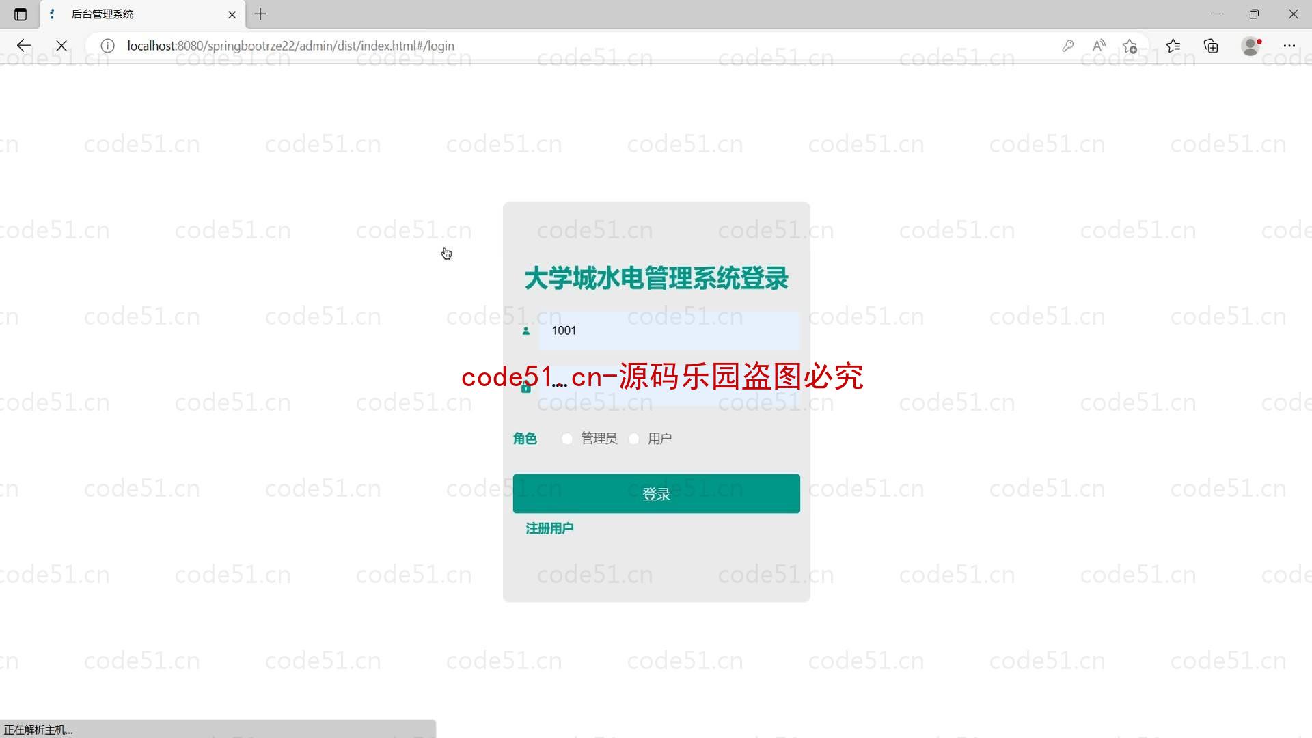This screenshot has width=1312, height=738.
Task: Click the 大学城水电管理系统登录 heading
Action: pyautogui.click(x=657, y=278)
